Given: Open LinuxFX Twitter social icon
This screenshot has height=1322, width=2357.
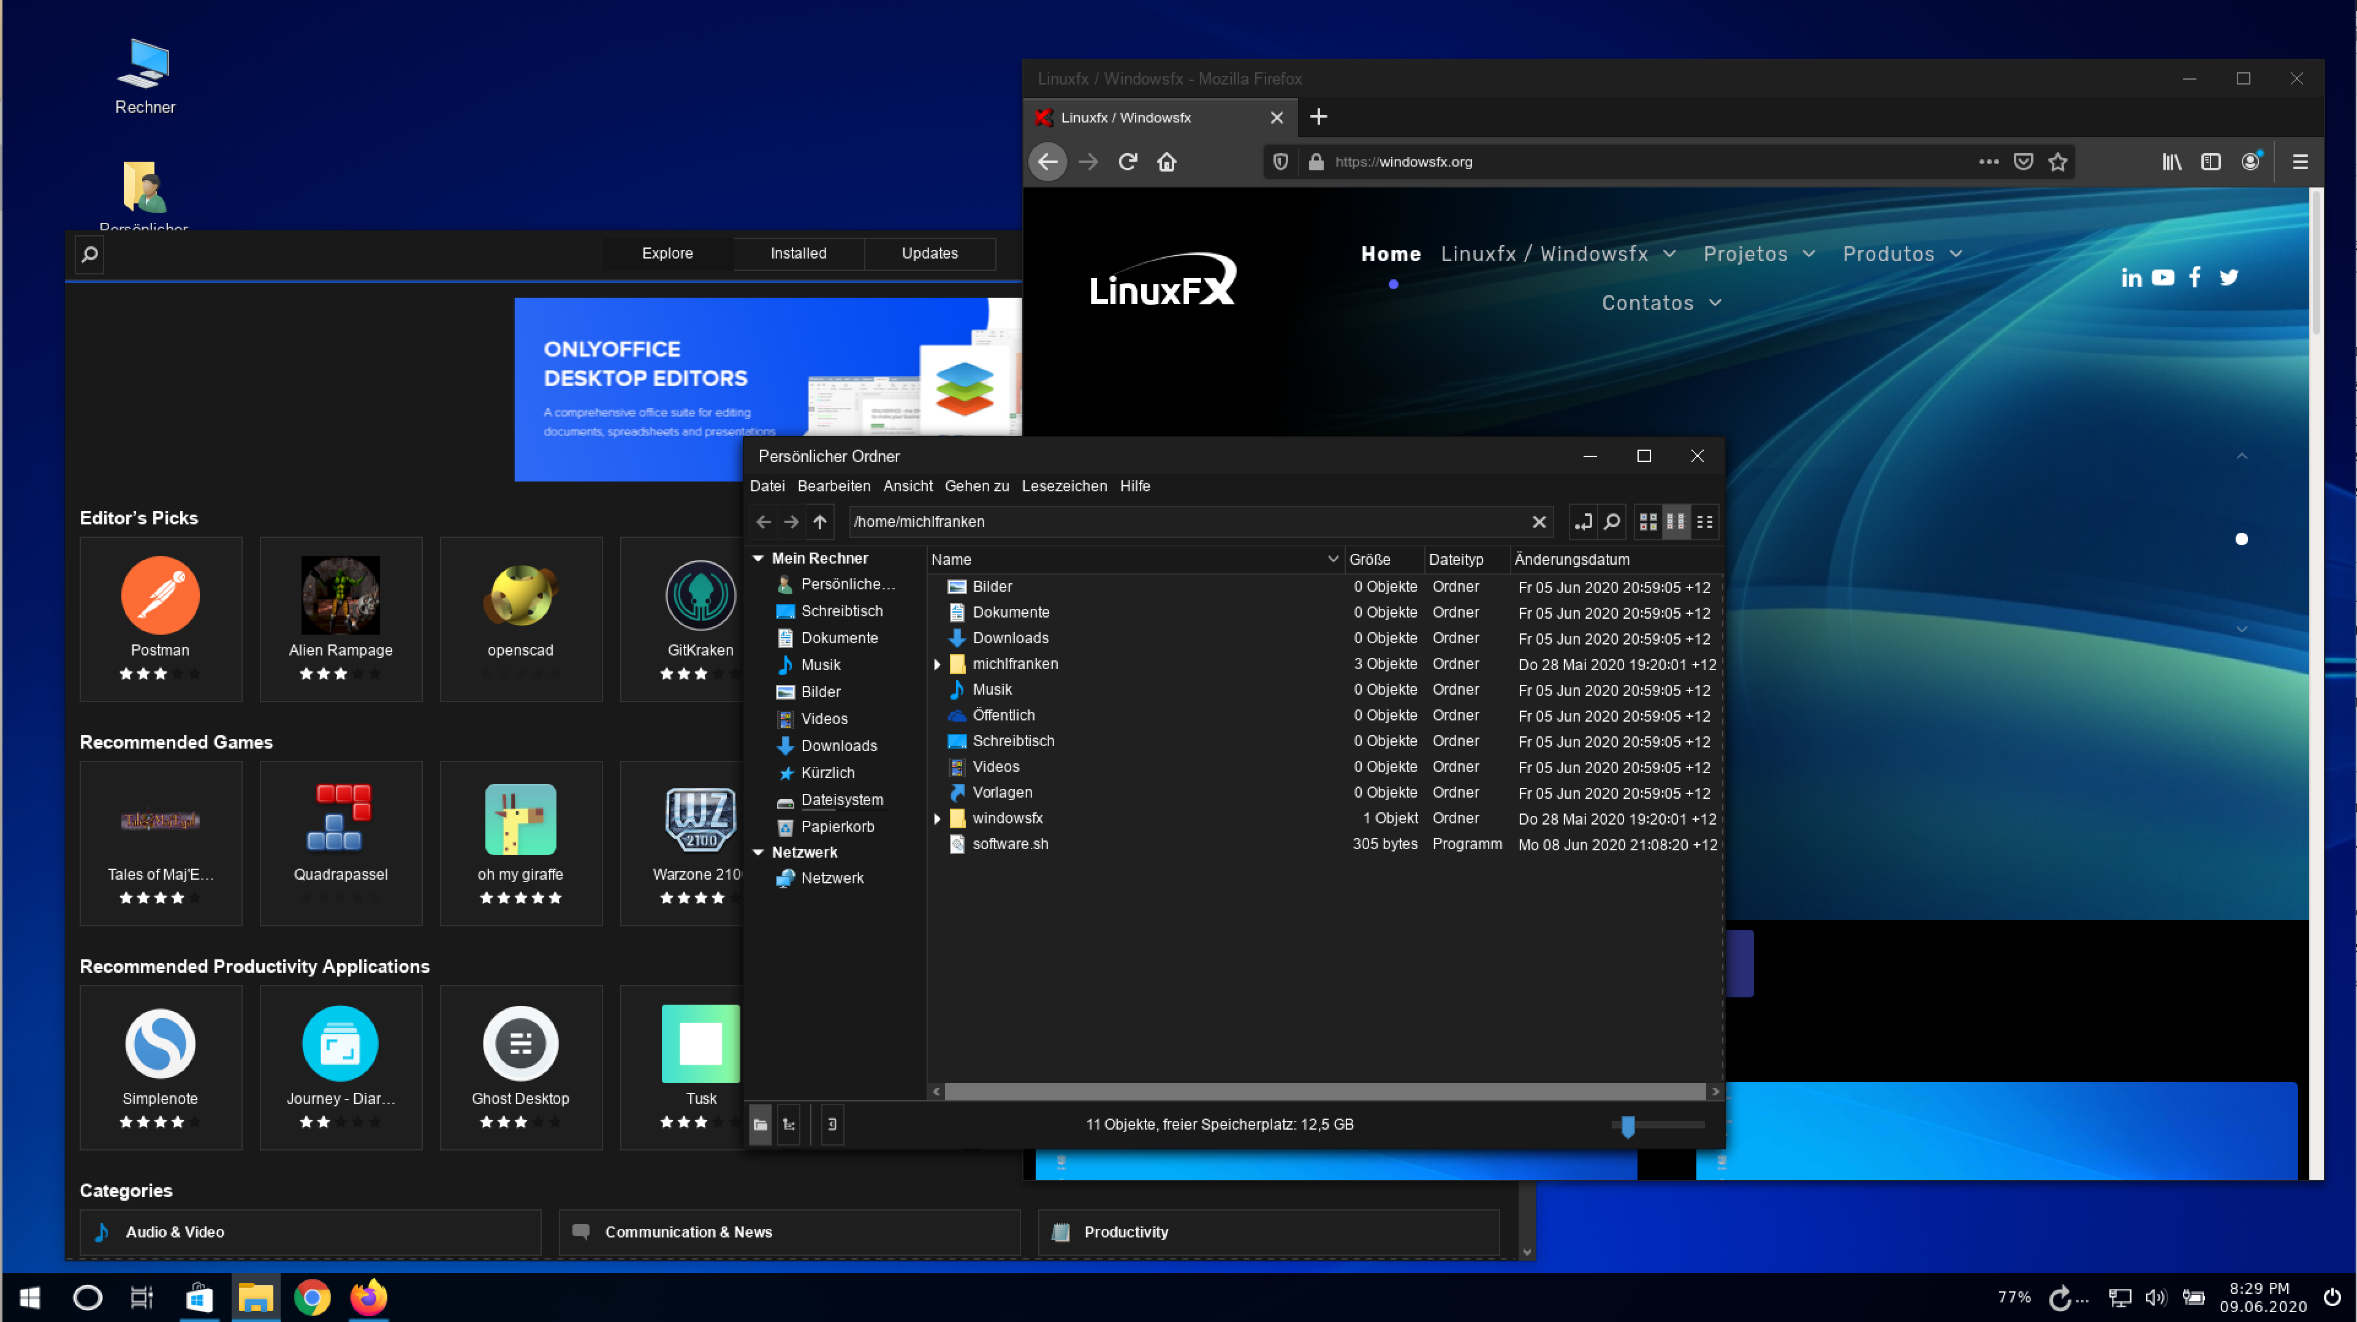Looking at the screenshot, I should pyautogui.click(x=2229, y=278).
